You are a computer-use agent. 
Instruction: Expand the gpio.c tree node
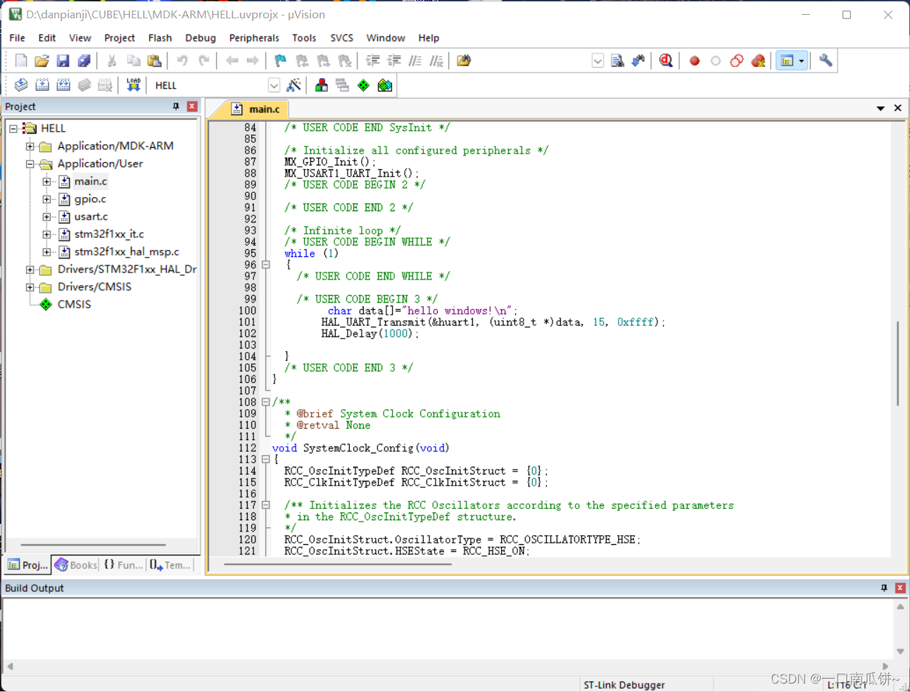pyautogui.click(x=47, y=199)
